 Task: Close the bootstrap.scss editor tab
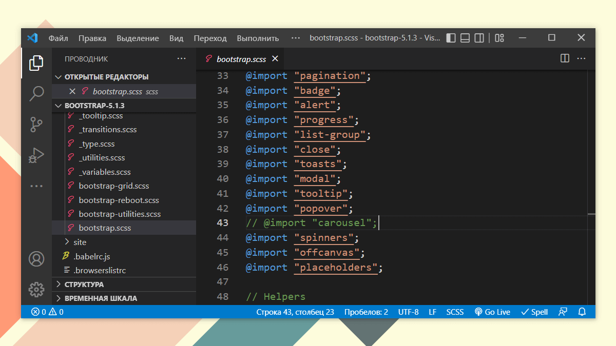click(x=275, y=59)
